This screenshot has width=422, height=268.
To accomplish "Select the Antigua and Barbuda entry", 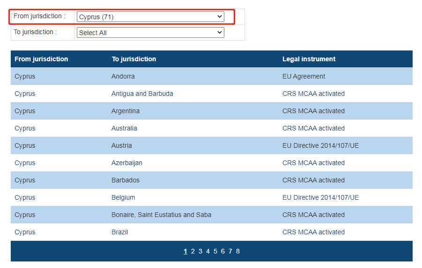I will click(x=142, y=94).
